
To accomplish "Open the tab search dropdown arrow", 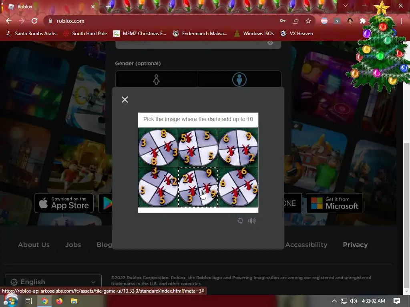I will tap(346, 6).
